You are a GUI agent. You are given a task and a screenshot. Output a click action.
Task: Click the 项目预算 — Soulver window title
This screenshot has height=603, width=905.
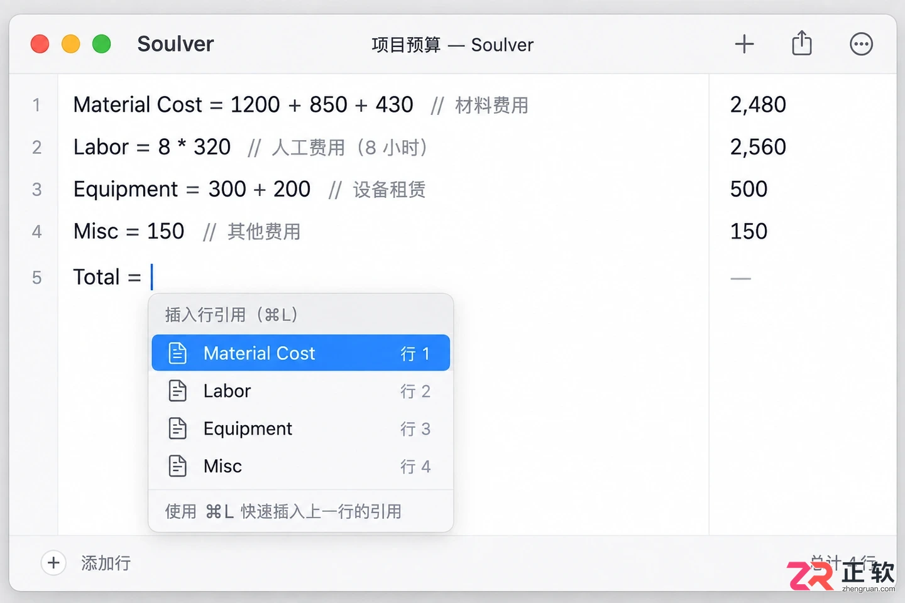pos(452,45)
